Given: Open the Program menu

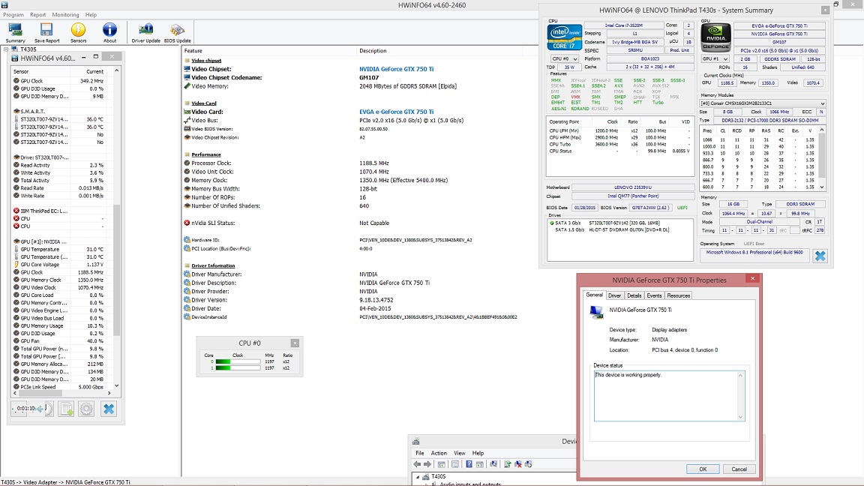Looking at the screenshot, I should pyautogui.click(x=13, y=15).
